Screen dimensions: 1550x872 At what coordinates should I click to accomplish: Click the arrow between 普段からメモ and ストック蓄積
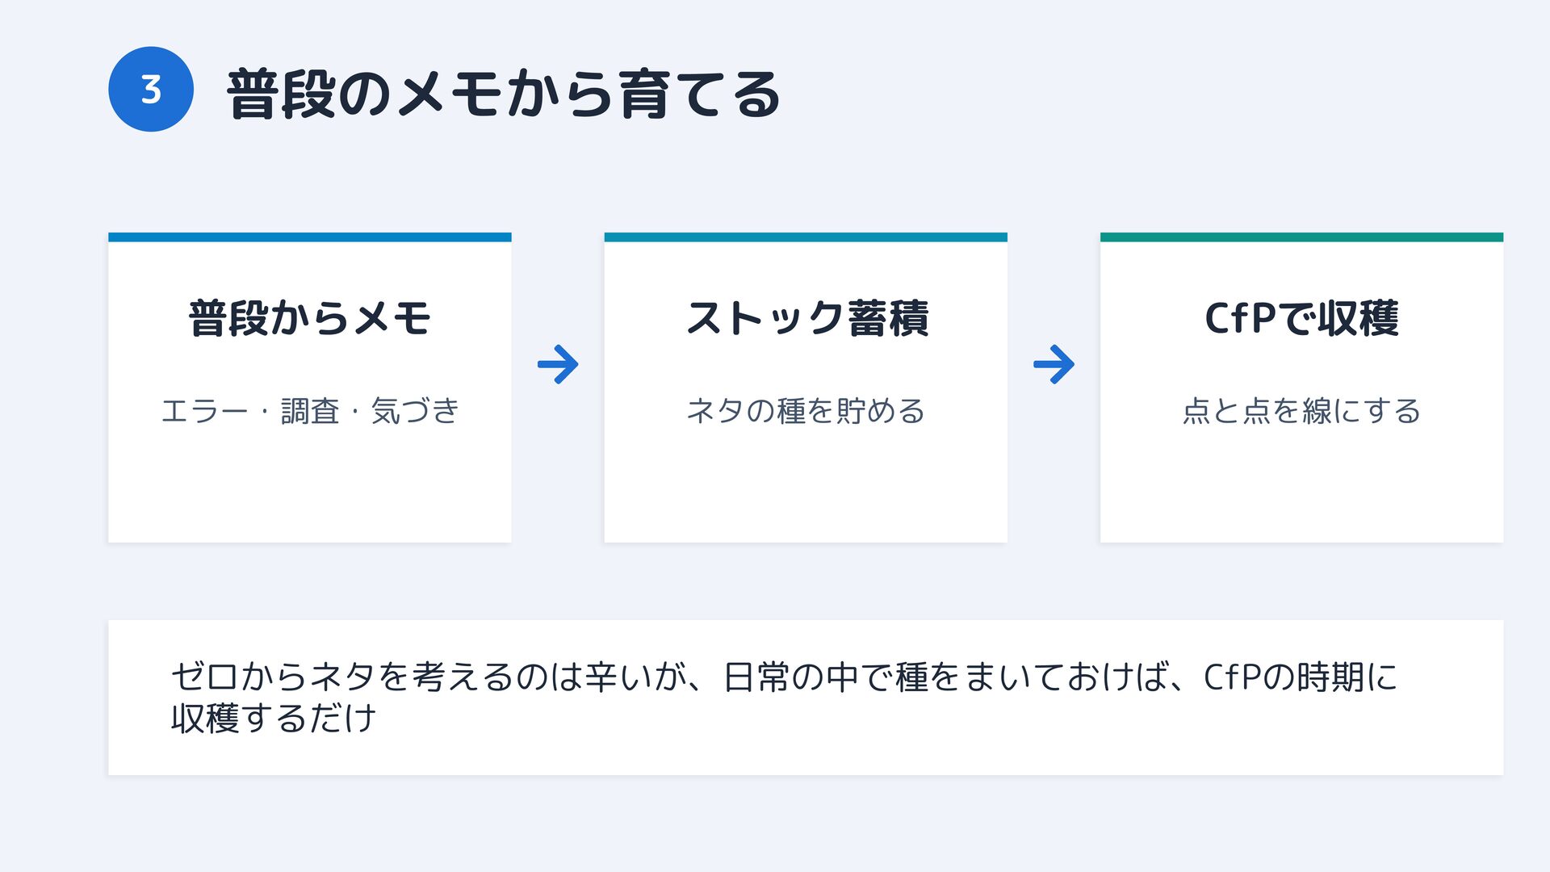pos(558,365)
